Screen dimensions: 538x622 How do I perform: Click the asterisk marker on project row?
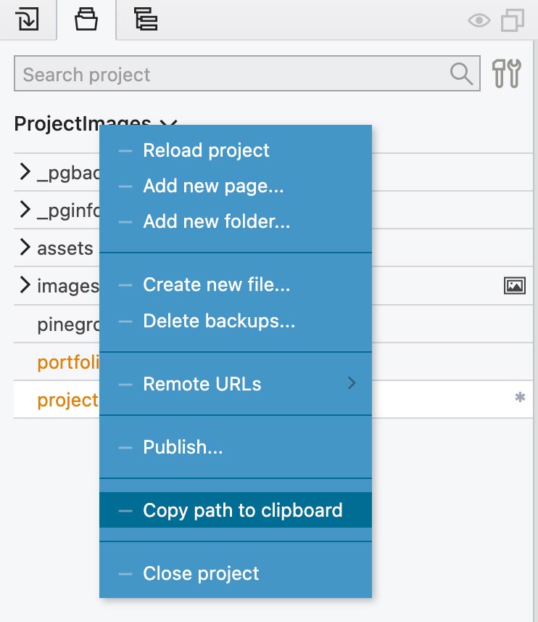520,397
